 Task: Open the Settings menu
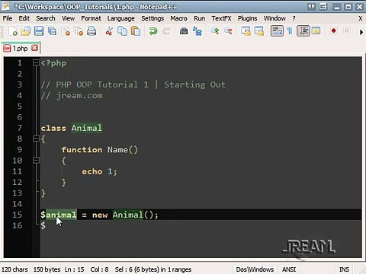(152, 18)
